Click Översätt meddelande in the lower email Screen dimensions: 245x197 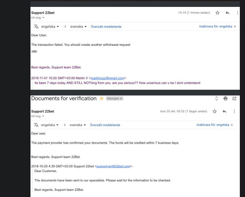(x=105, y=125)
